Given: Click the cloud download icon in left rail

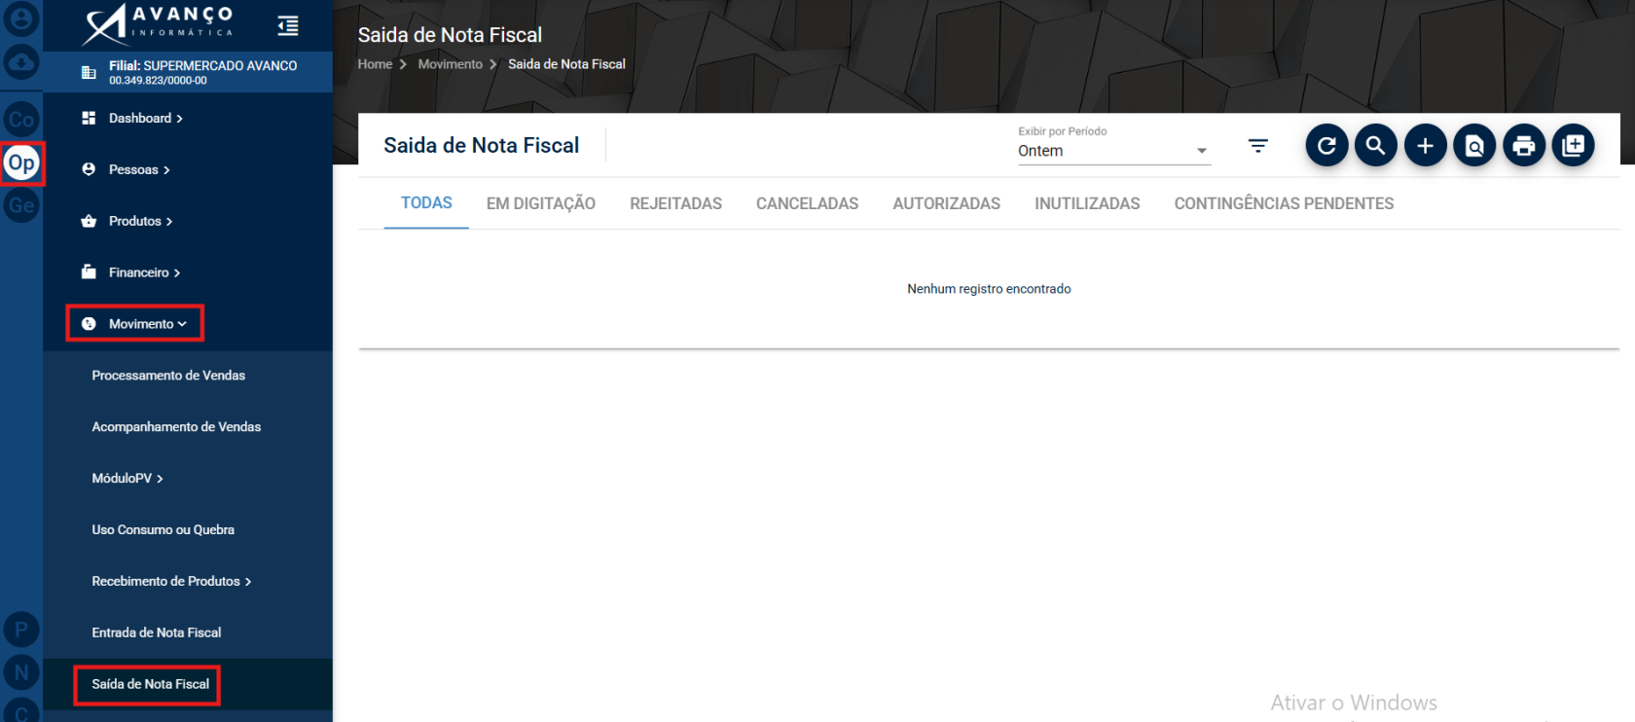Looking at the screenshot, I should [x=21, y=62].
